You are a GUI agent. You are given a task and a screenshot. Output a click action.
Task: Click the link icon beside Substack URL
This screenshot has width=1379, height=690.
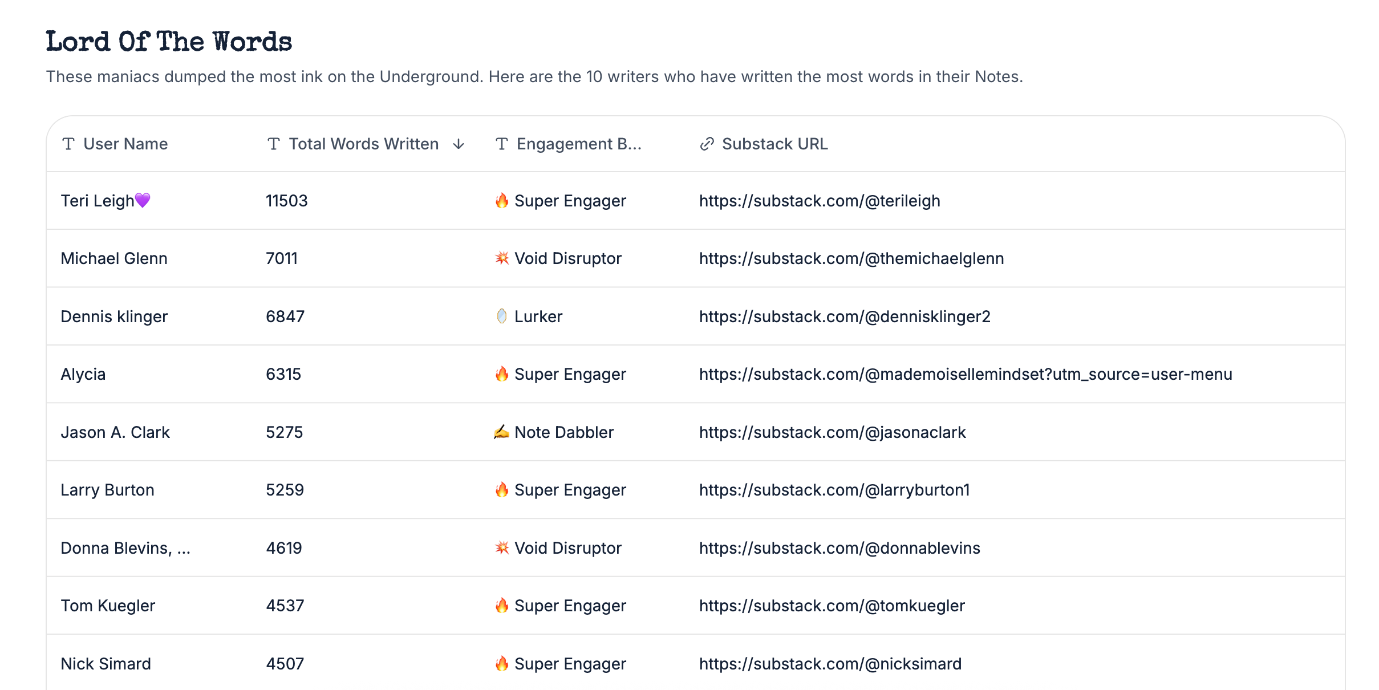pyautogui.click(x=707, y=144)
